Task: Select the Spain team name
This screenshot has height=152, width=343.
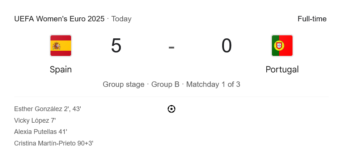Action: point(61,69)
